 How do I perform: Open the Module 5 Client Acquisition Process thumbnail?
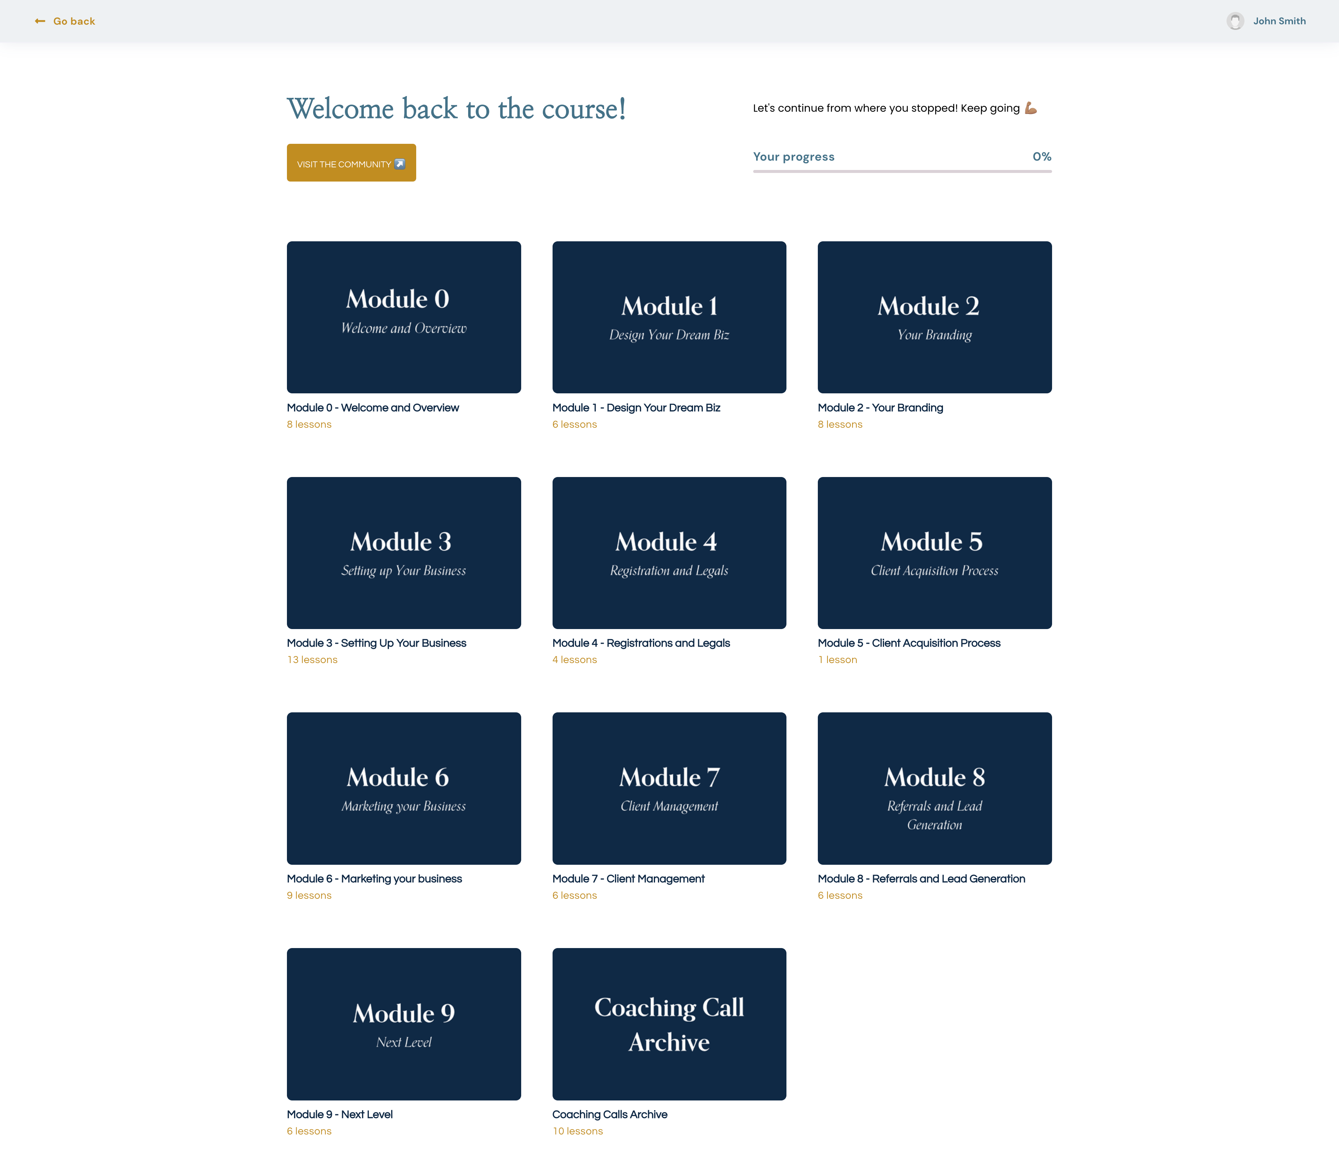tap(934, 553)
